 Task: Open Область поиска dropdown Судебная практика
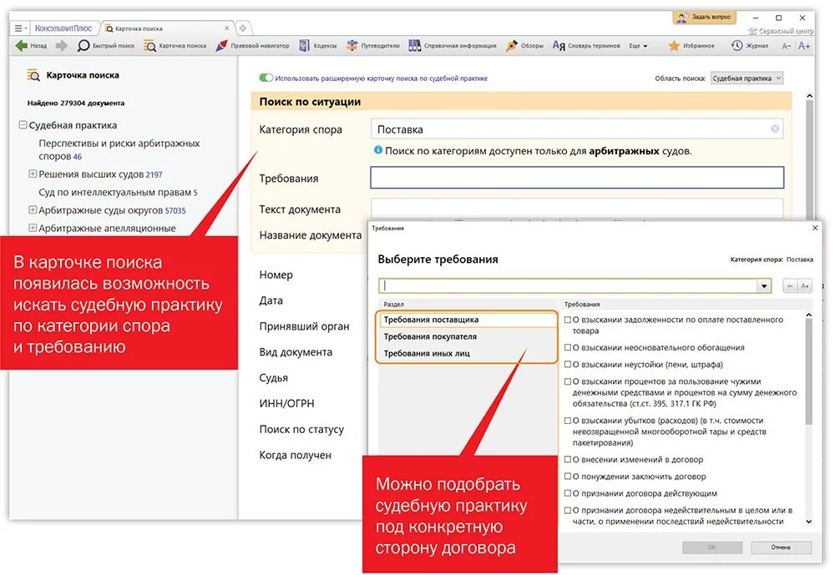(x=746, y=78)
